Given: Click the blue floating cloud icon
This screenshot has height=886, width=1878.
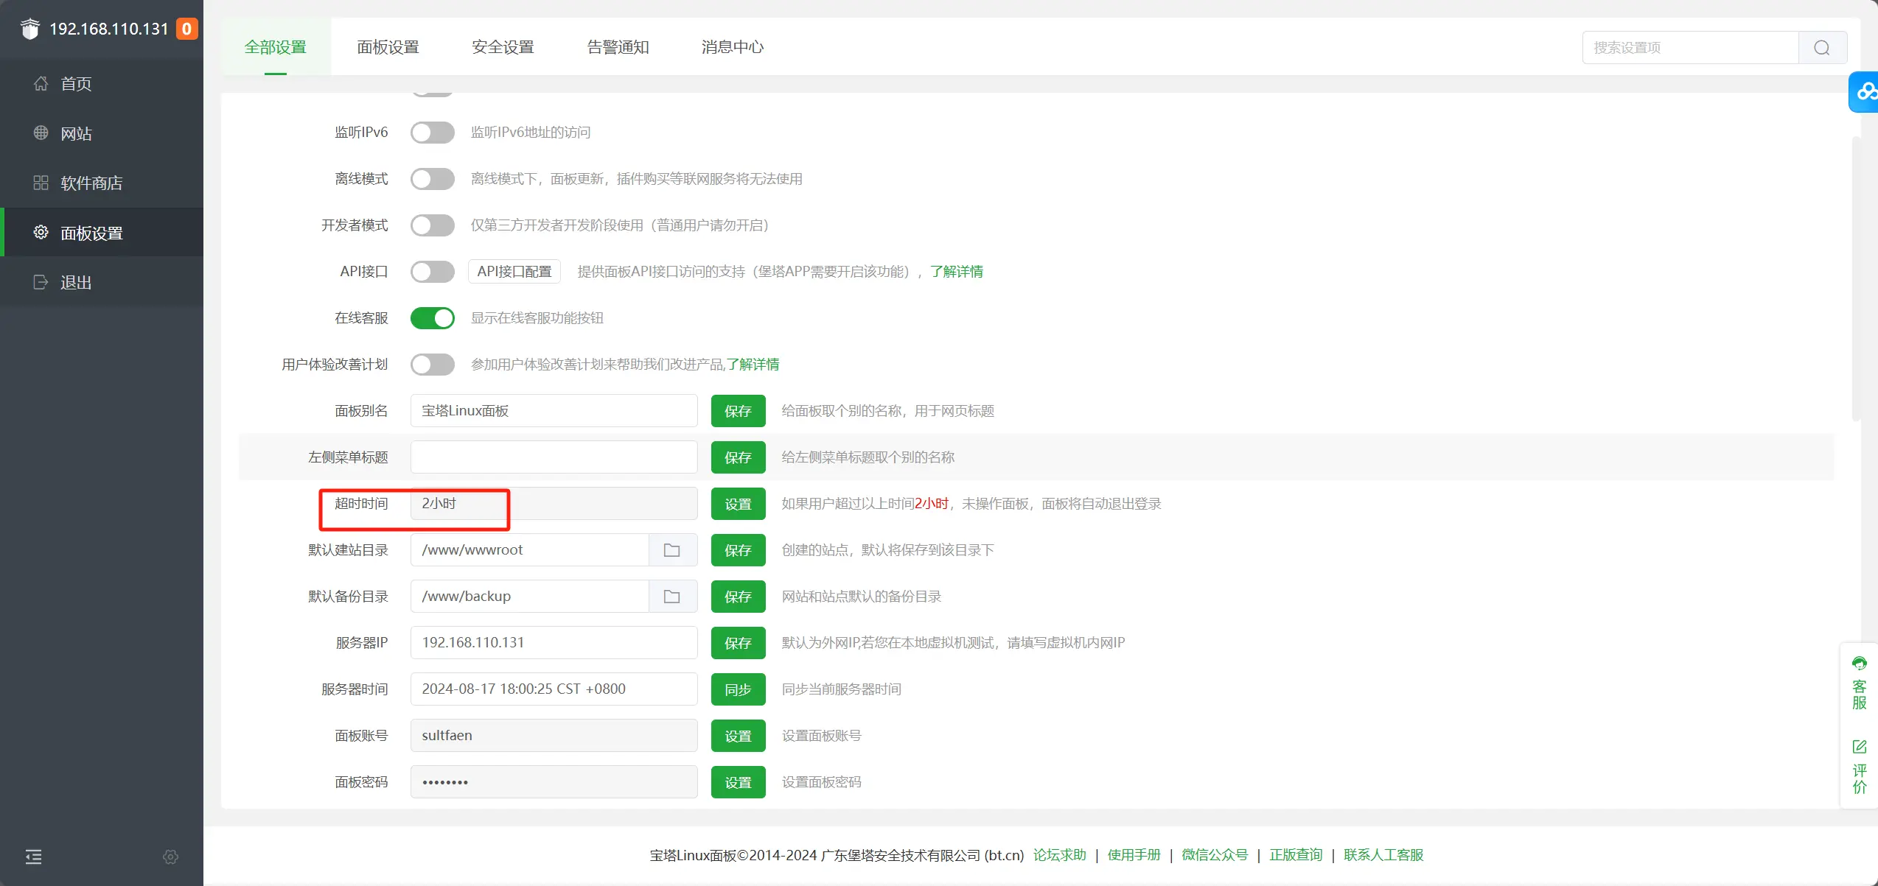Looking at the screenshot, I should click(x=1865, y=92).
